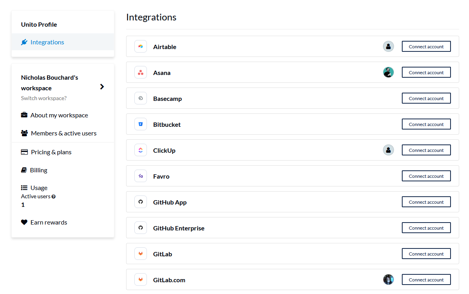Click the Switch workspace? link
The width and height of the screenshot is (469, 294).
(x=44, y=98)
